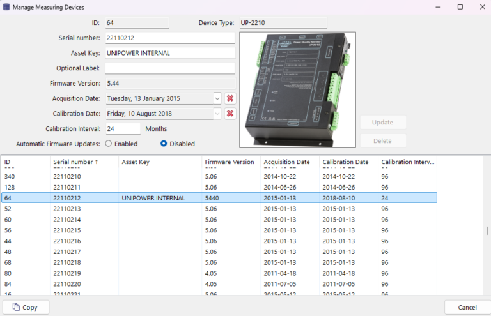Select row with serial number 22110219
The height and width of the screenshot is (316, 491).
coord(219,273)
